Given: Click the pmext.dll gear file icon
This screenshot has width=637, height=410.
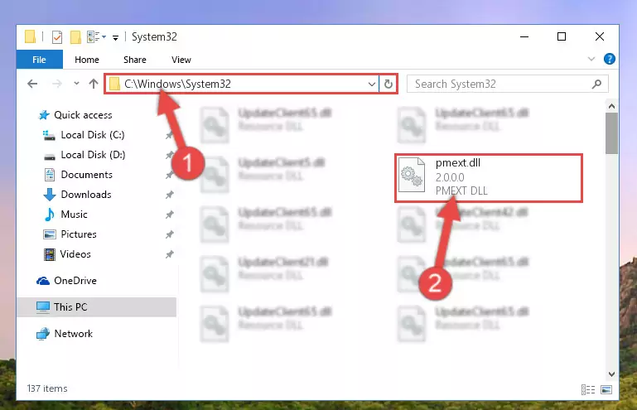Looking at the screenshot, I should click(x=412, y=176).
